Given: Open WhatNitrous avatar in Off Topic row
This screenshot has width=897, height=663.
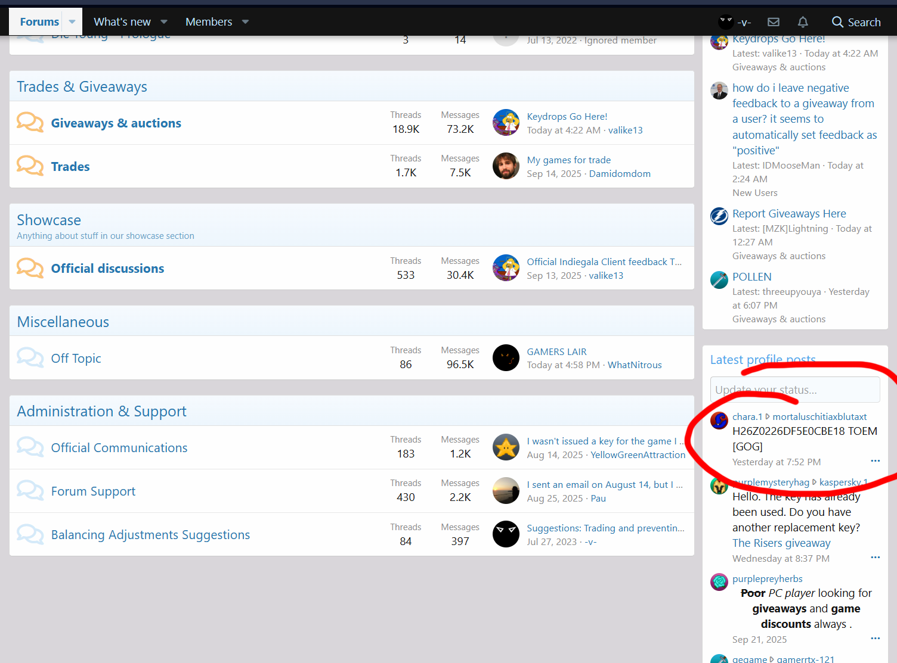Looking at the screenshot, I should [x=506, y=358].
